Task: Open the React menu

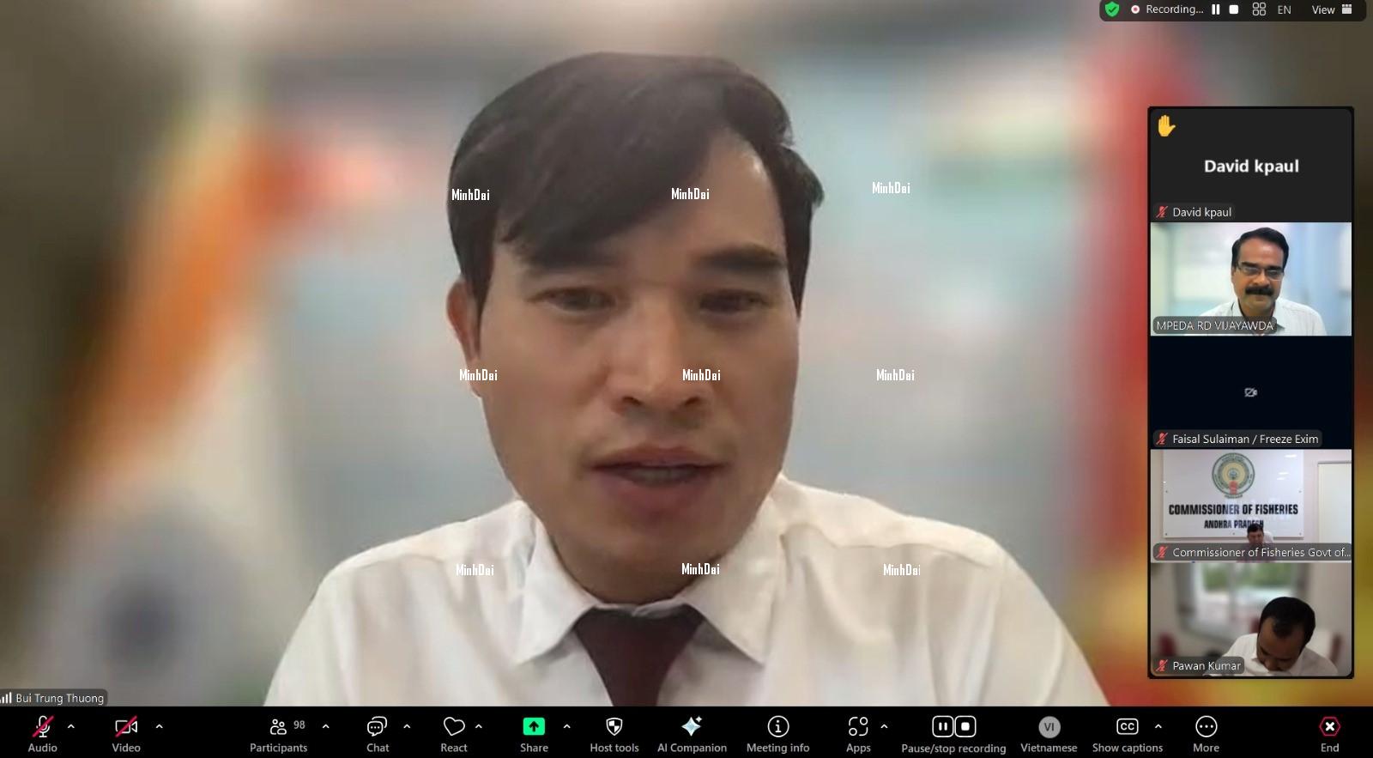Action: pos(454,734)
